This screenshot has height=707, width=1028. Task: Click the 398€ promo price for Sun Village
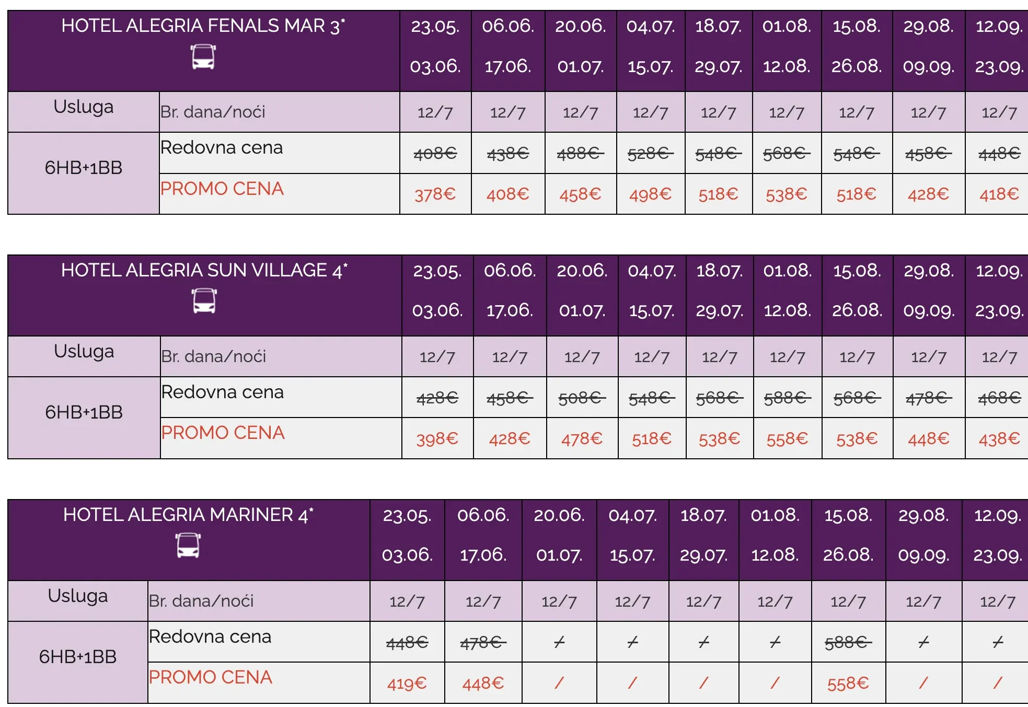point(437,438)
